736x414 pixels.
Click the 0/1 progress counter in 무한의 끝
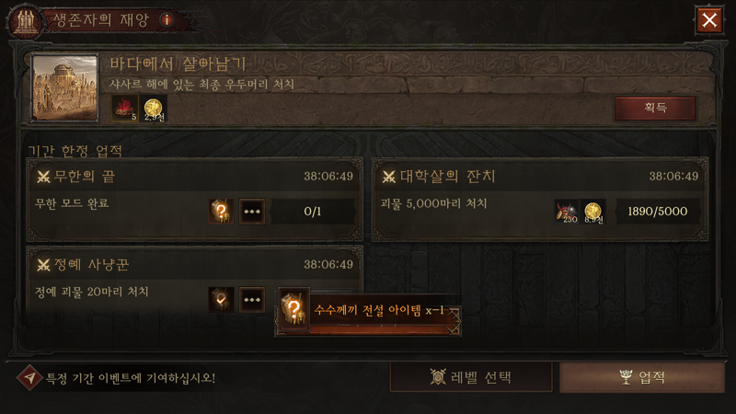313,212
